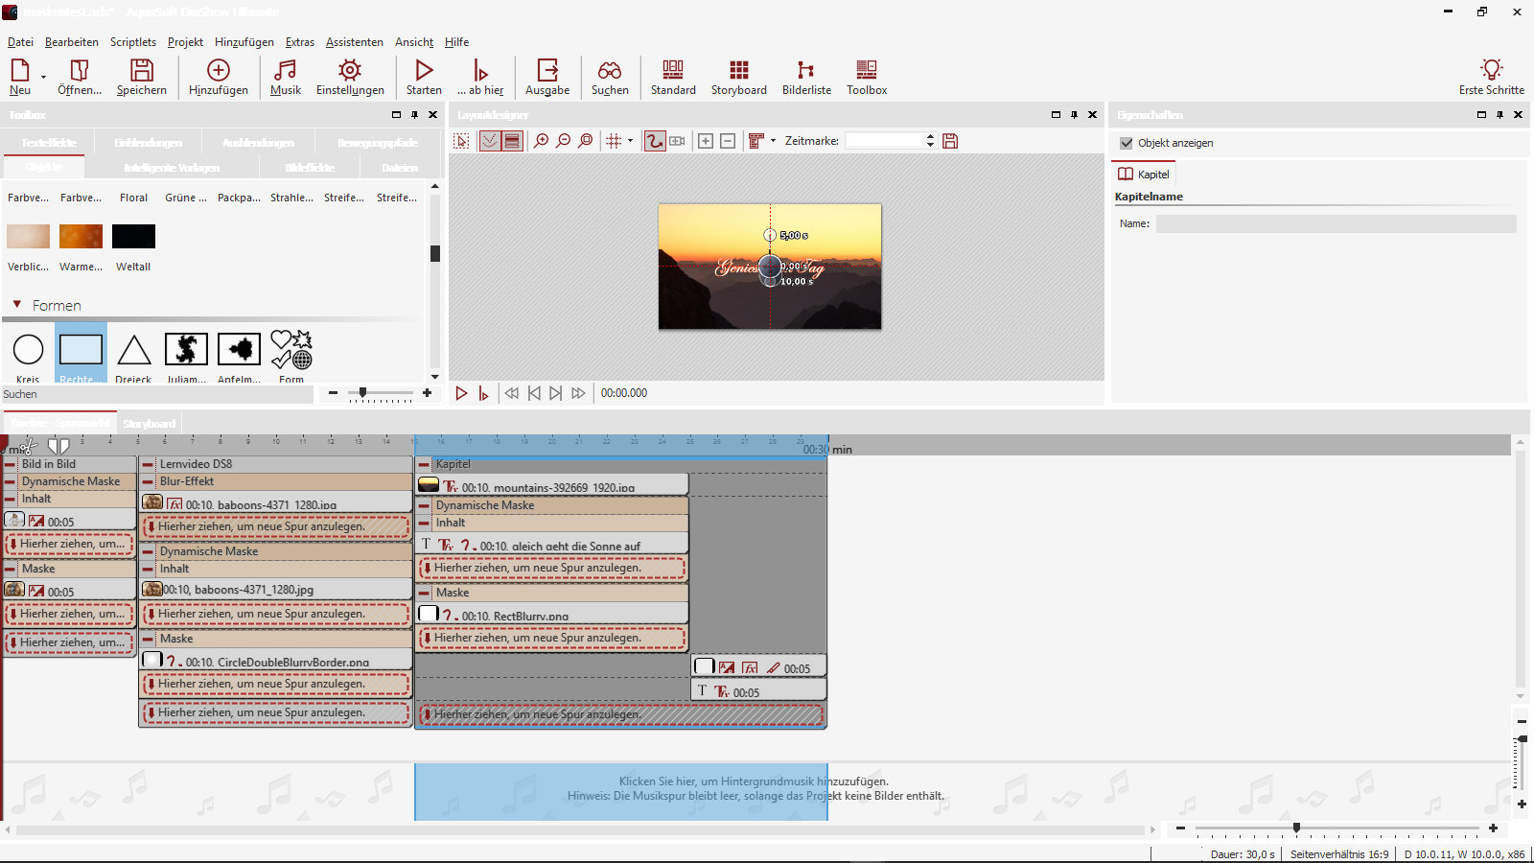1534x863 pixels.
Task: Open the Assistenten menu
Action: (x=354, y=42)
